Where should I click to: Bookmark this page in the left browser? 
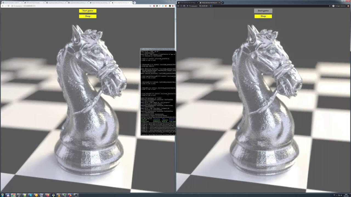150,6
